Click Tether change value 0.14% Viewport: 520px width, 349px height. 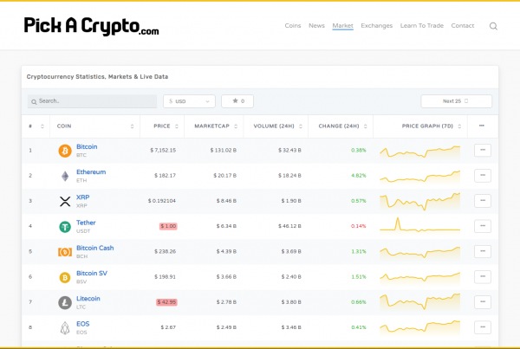[x=359, y=226]
